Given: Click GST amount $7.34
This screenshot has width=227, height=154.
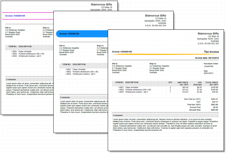Looking at the screenshot, I should 199,90.
